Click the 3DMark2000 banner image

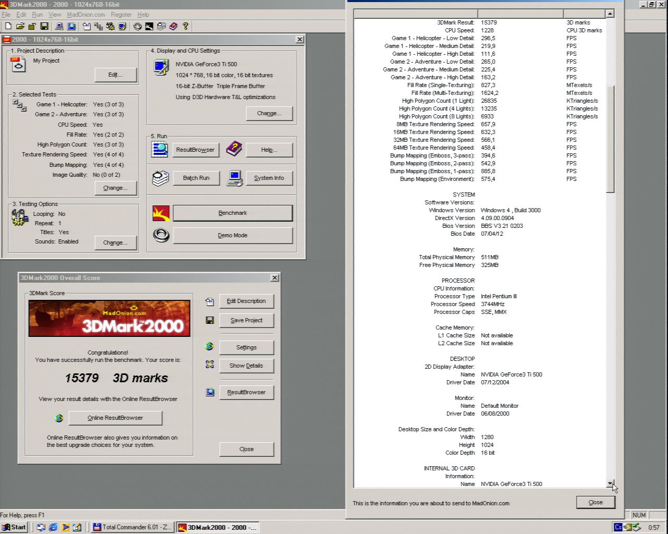pyautogui.click(x=109, y=318)
